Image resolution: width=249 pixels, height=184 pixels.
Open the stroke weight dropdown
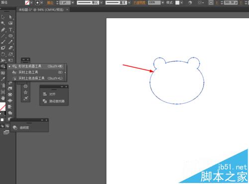73,2
